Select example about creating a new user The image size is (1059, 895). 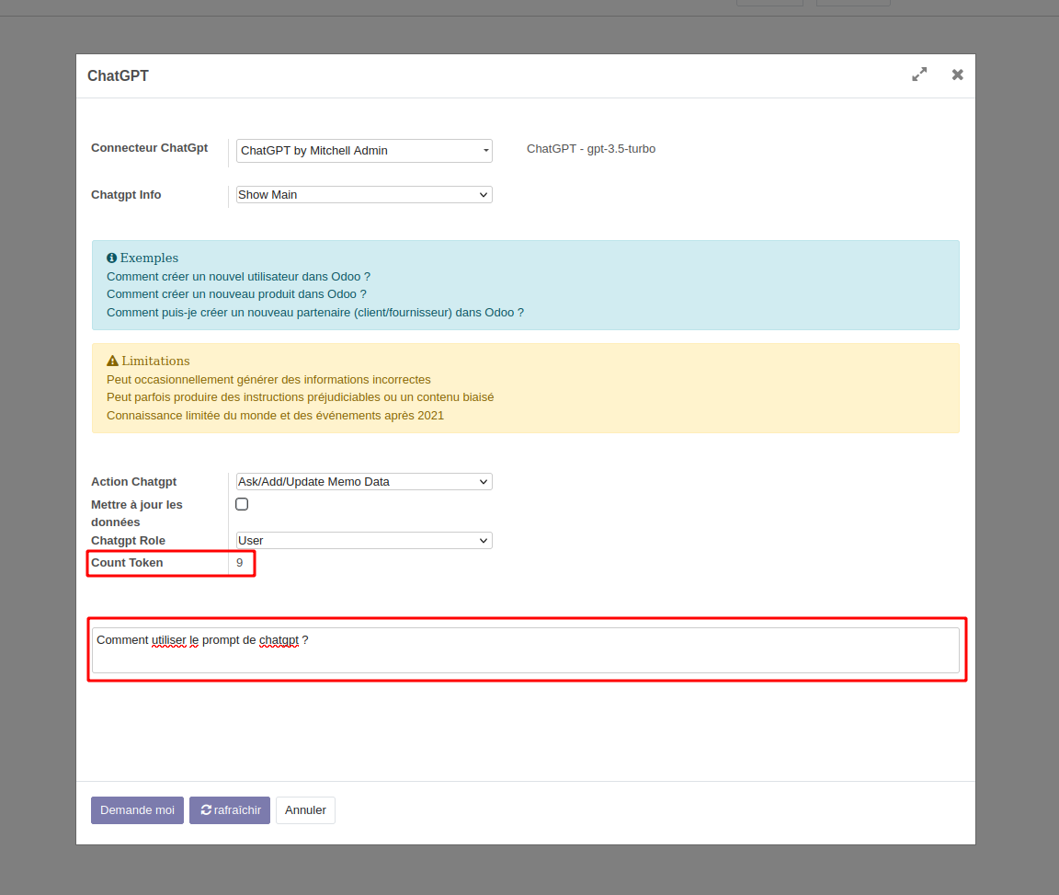pos(238,277)
